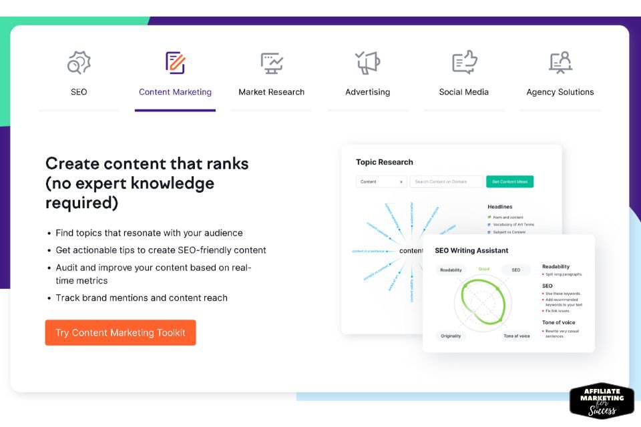This screenshot has width=641, height=427.
Task: Select the Originality pill label
Action: (x=451, y=336)
